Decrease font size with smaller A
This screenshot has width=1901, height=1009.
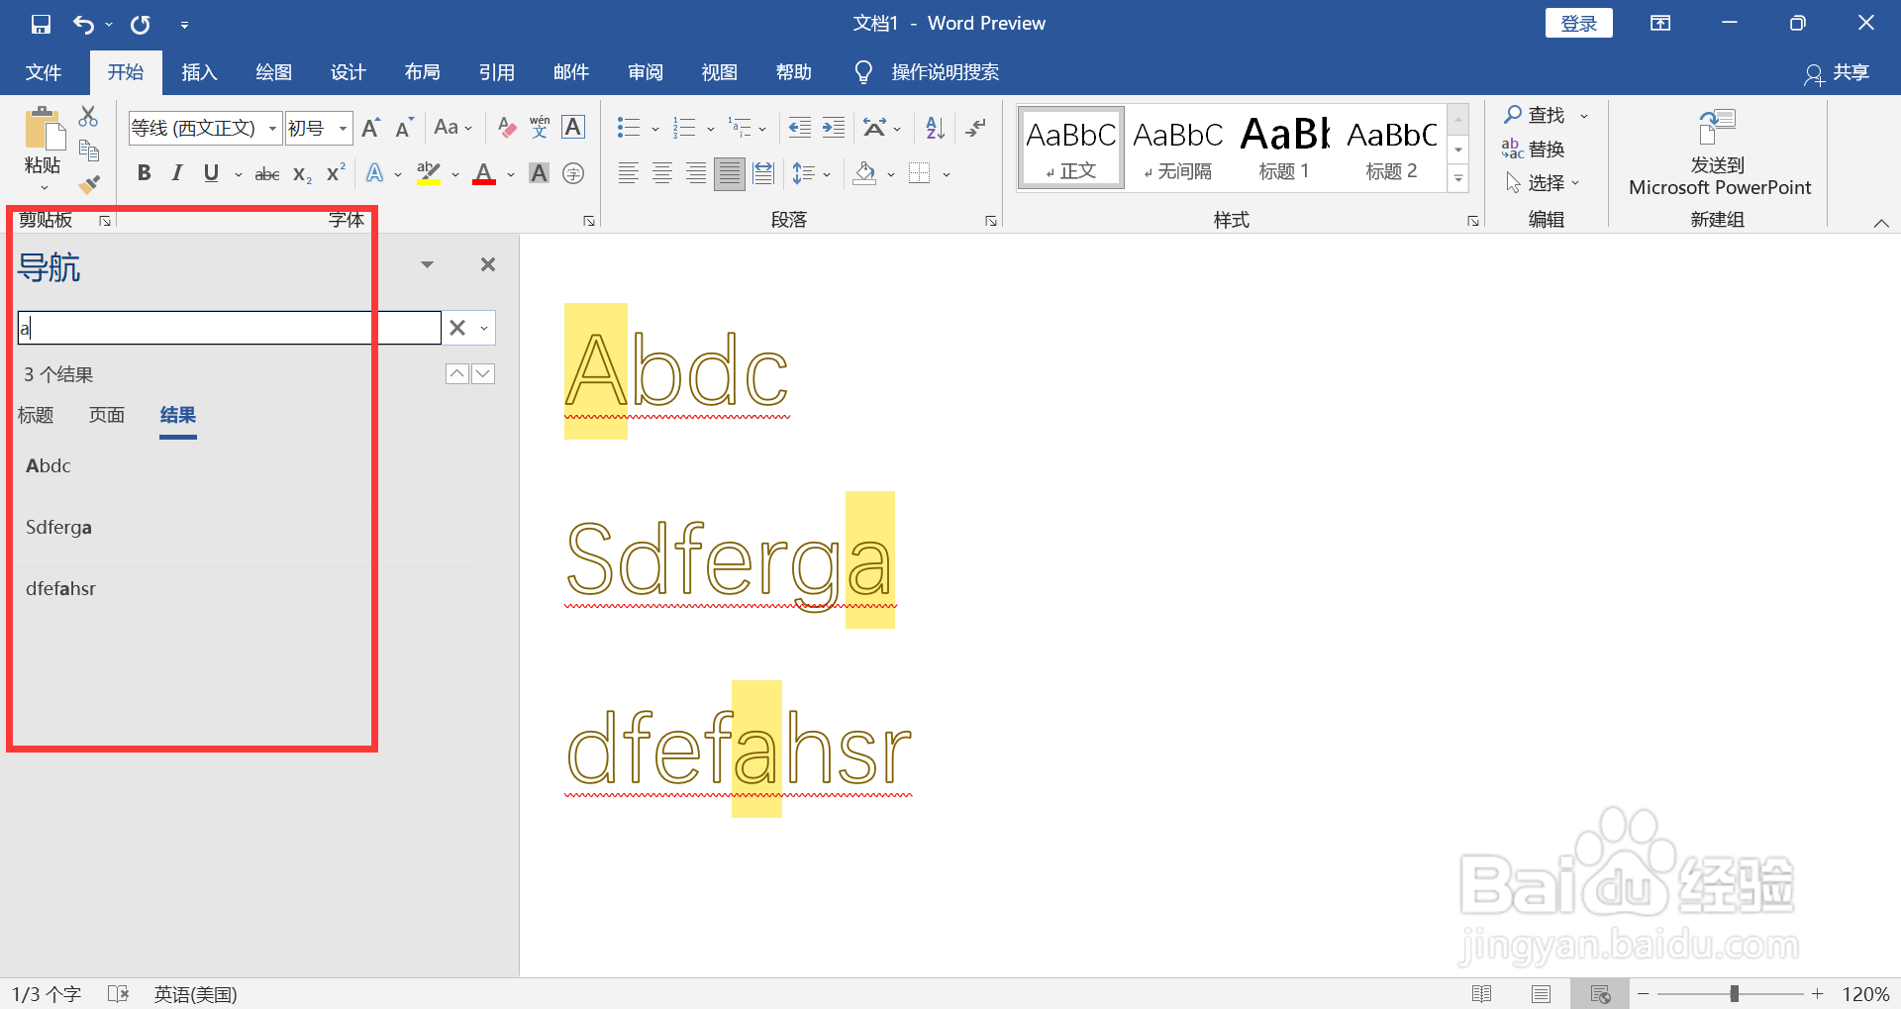[x=403, y=128]
